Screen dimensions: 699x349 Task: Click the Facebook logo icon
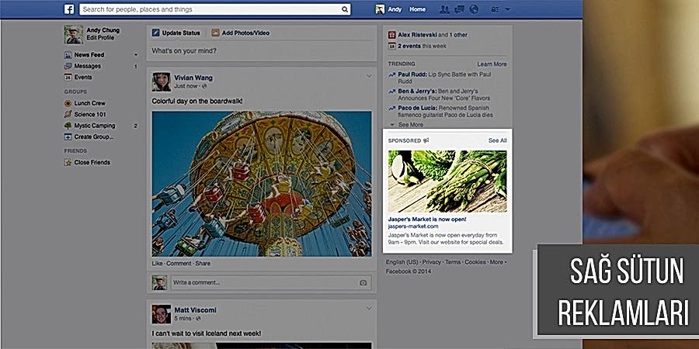coord(68,9)
